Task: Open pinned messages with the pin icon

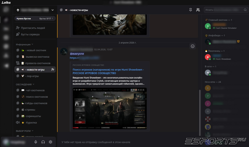Action: (191, 10)
